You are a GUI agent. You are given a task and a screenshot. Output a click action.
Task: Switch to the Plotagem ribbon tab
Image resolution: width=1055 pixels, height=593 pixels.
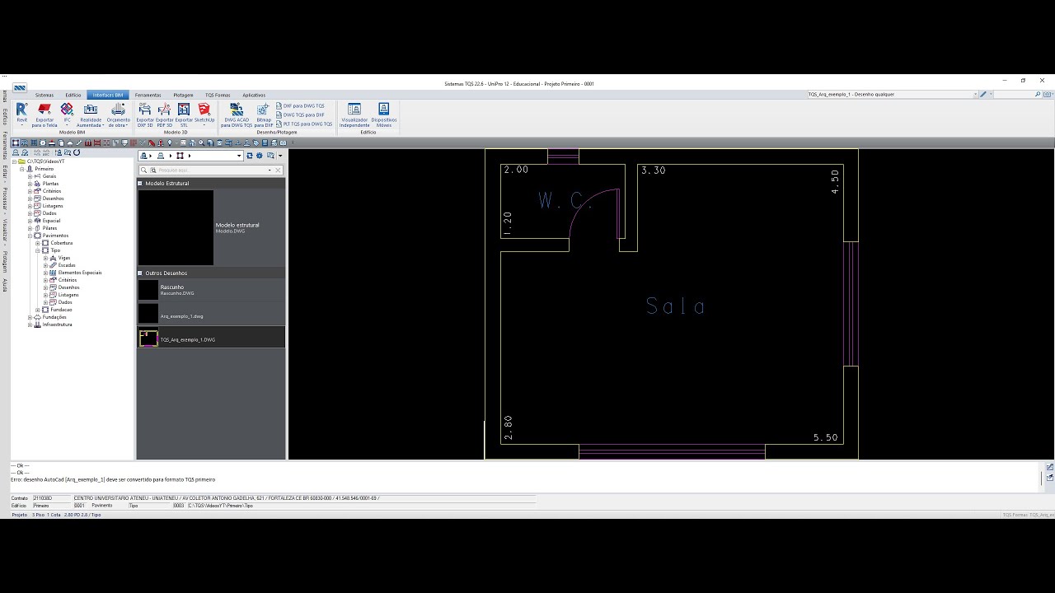pos(183,95)
